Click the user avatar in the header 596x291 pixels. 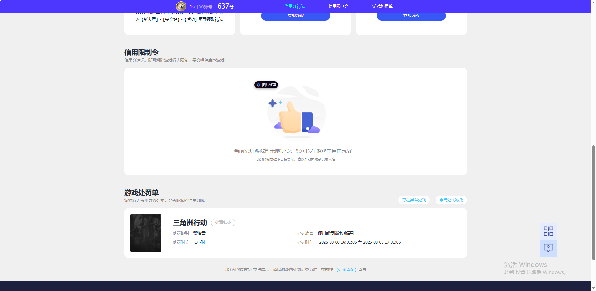[x=181, y=6]
